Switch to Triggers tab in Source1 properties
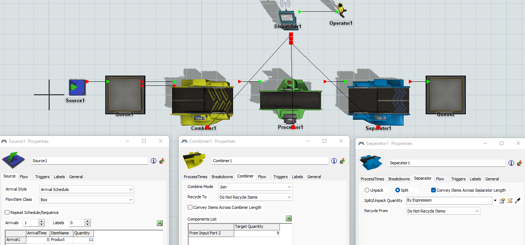525x245 pixels. click(42, 177)
